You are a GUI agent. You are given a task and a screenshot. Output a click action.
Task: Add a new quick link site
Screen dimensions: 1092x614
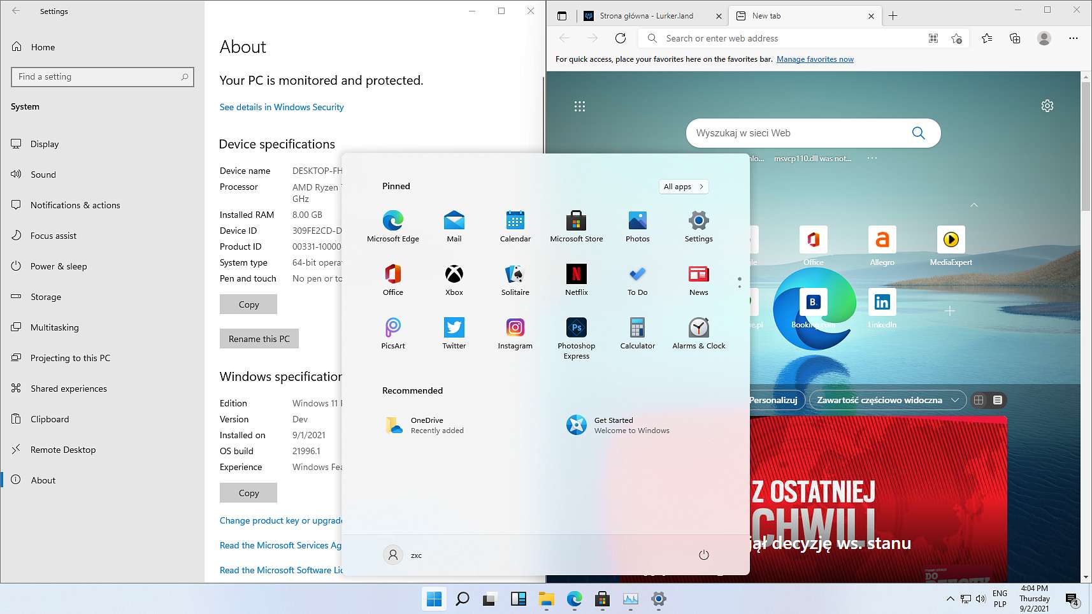pyautogui.click(x=950, y=311)
